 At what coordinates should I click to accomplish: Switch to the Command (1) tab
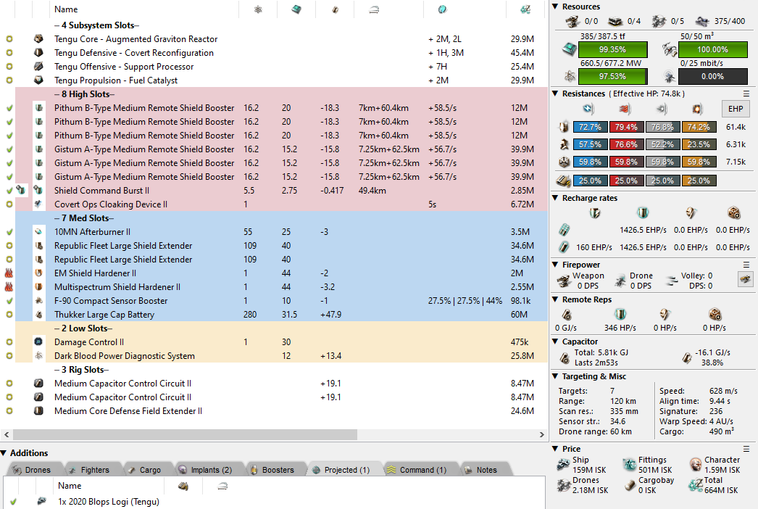(x=417, y=470)
